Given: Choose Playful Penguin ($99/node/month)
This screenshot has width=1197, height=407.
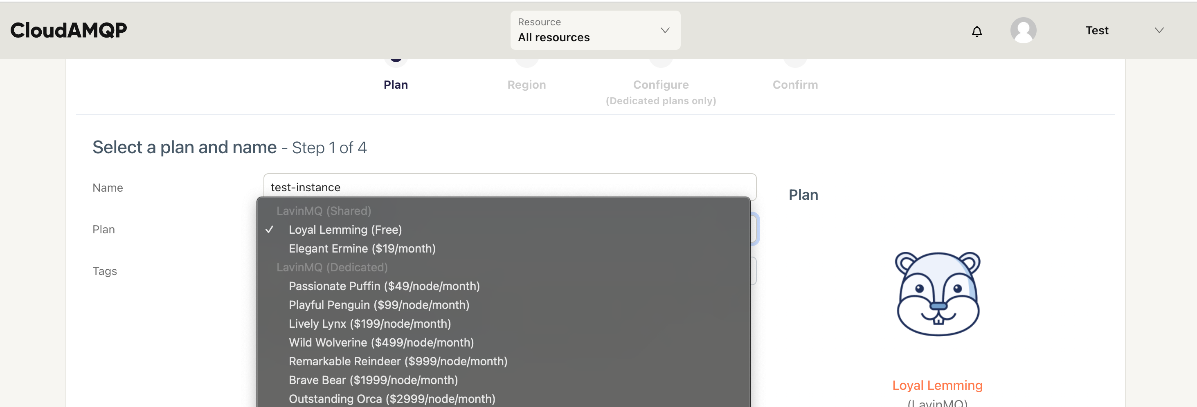Looking at the screenshot, I should [x=503, y=304].
